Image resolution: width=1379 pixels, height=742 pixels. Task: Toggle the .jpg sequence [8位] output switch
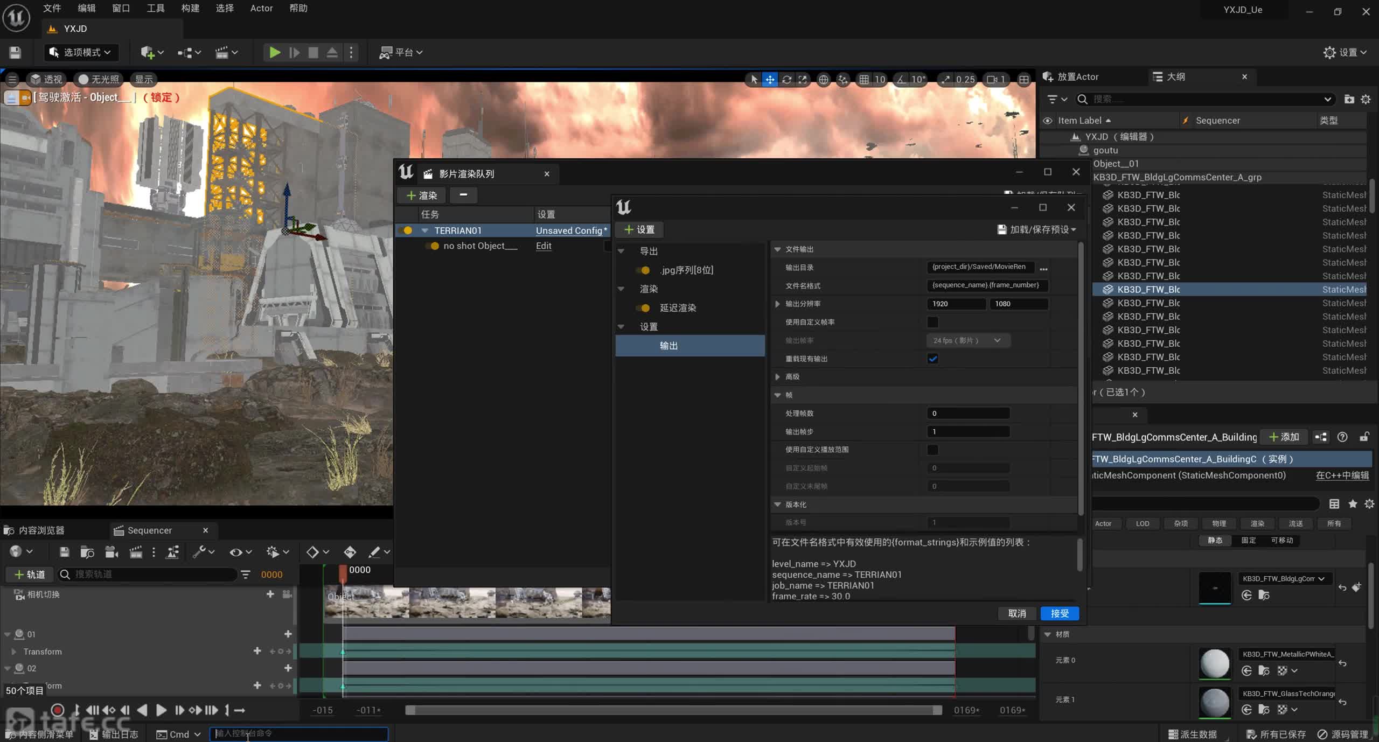(643, 270)
